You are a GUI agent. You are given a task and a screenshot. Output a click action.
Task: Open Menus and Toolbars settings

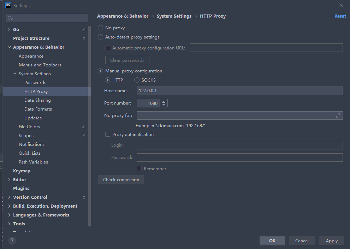pyautogui.click(x=40, y=65)
